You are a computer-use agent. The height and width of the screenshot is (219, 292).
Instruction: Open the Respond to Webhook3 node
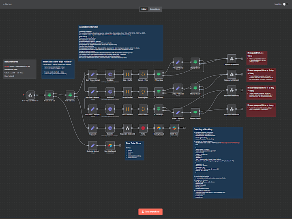127,128
